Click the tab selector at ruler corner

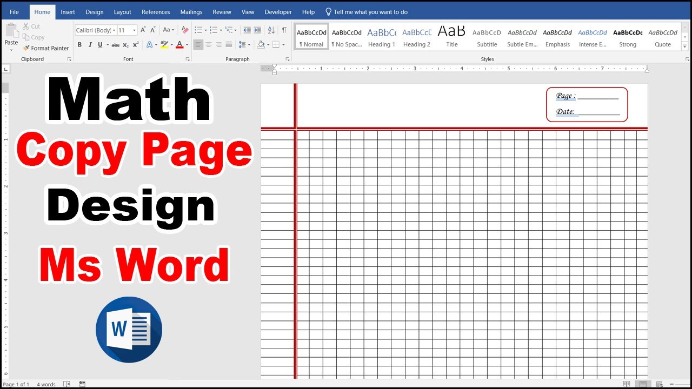(5, 69)
